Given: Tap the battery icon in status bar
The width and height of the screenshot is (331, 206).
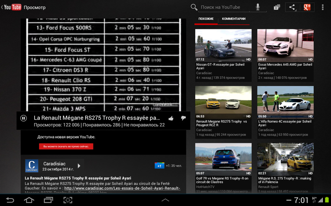Looking at the screenshot, I should point(327,200).
